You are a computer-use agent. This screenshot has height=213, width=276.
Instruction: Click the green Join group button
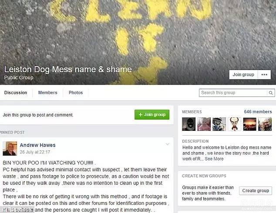(152, 115)
